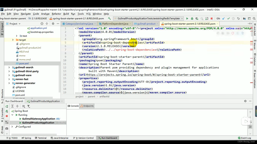Start debugging with the bug icon
257x144 pixels.
click(192, 19)
